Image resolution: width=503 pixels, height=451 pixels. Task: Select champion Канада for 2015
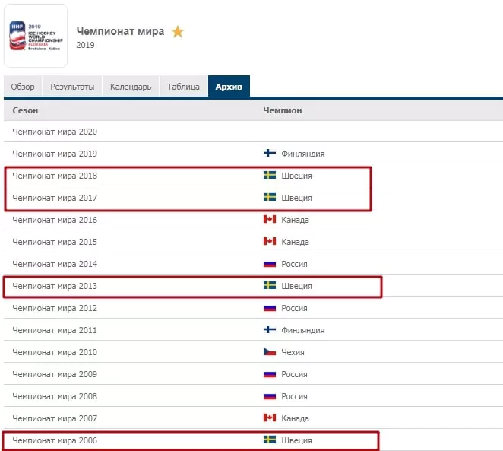(x=295, y=242)
